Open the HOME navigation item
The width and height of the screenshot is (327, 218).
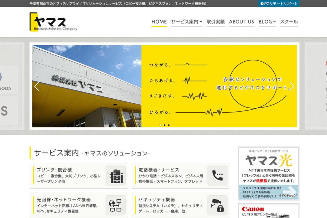(159, 22)
